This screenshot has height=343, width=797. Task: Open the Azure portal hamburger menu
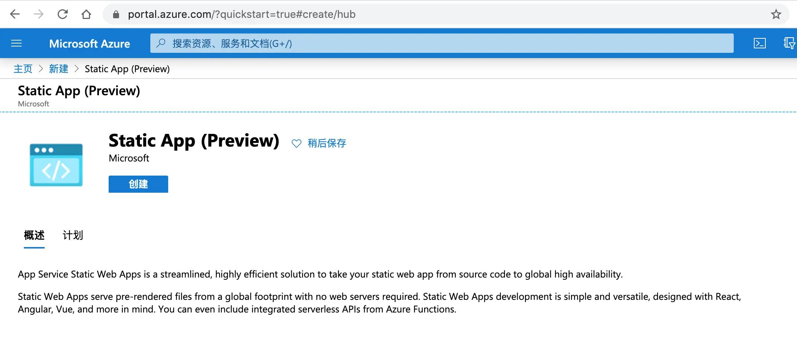(x=16, y=44)
